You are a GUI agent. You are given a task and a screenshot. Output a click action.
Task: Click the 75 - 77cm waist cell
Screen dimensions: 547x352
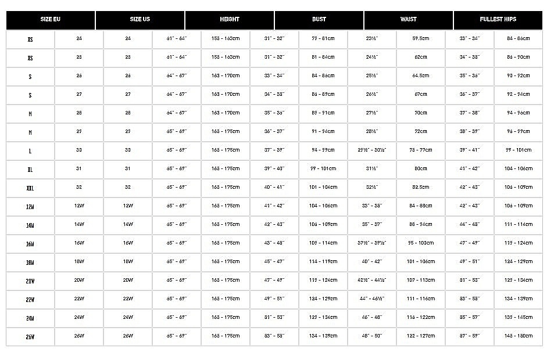421,150
